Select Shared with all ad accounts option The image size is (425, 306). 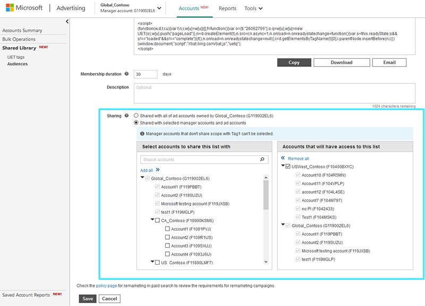point(136,116)
